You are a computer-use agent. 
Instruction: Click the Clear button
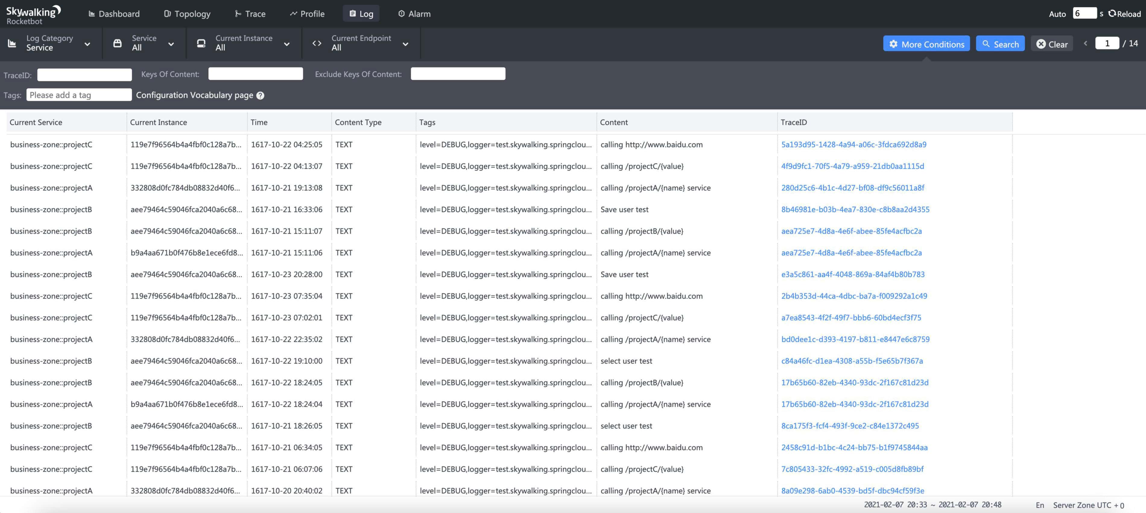(x=1052, y=44)
